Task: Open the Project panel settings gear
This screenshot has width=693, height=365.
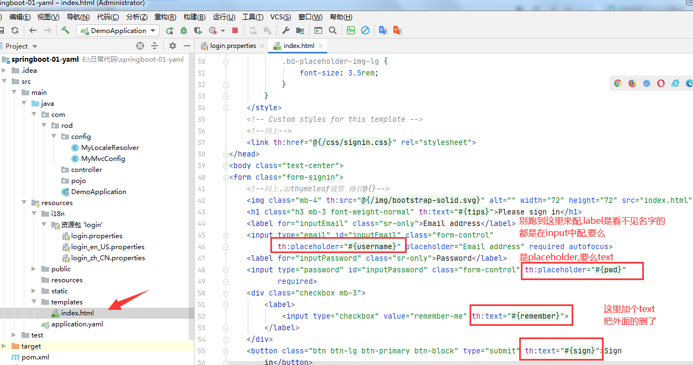Action: pos(172,47)
